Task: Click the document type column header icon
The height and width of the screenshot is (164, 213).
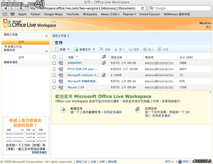Action: [x=61, y=57]
